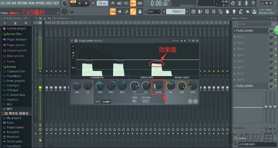Click the SUSTAIN knob in Envelope section
Screen dimensions: 278x148
point(158,85)
